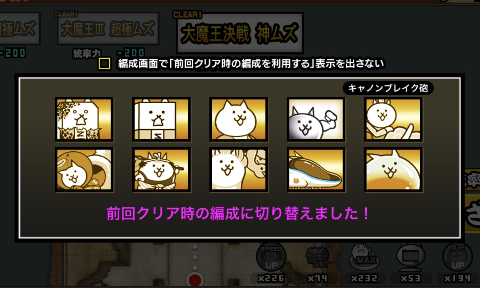
Task: Select the bunny-eared cat unit icon
Action: 393,119
